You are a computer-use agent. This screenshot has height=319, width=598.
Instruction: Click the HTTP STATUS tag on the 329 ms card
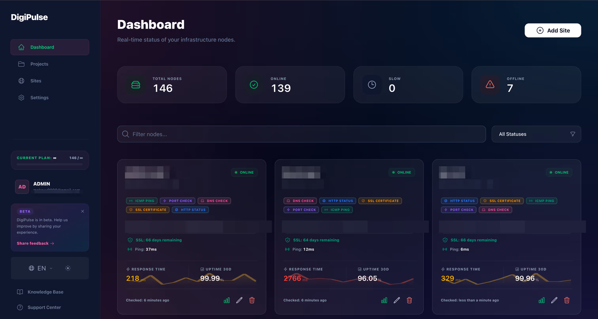point(460,201)
